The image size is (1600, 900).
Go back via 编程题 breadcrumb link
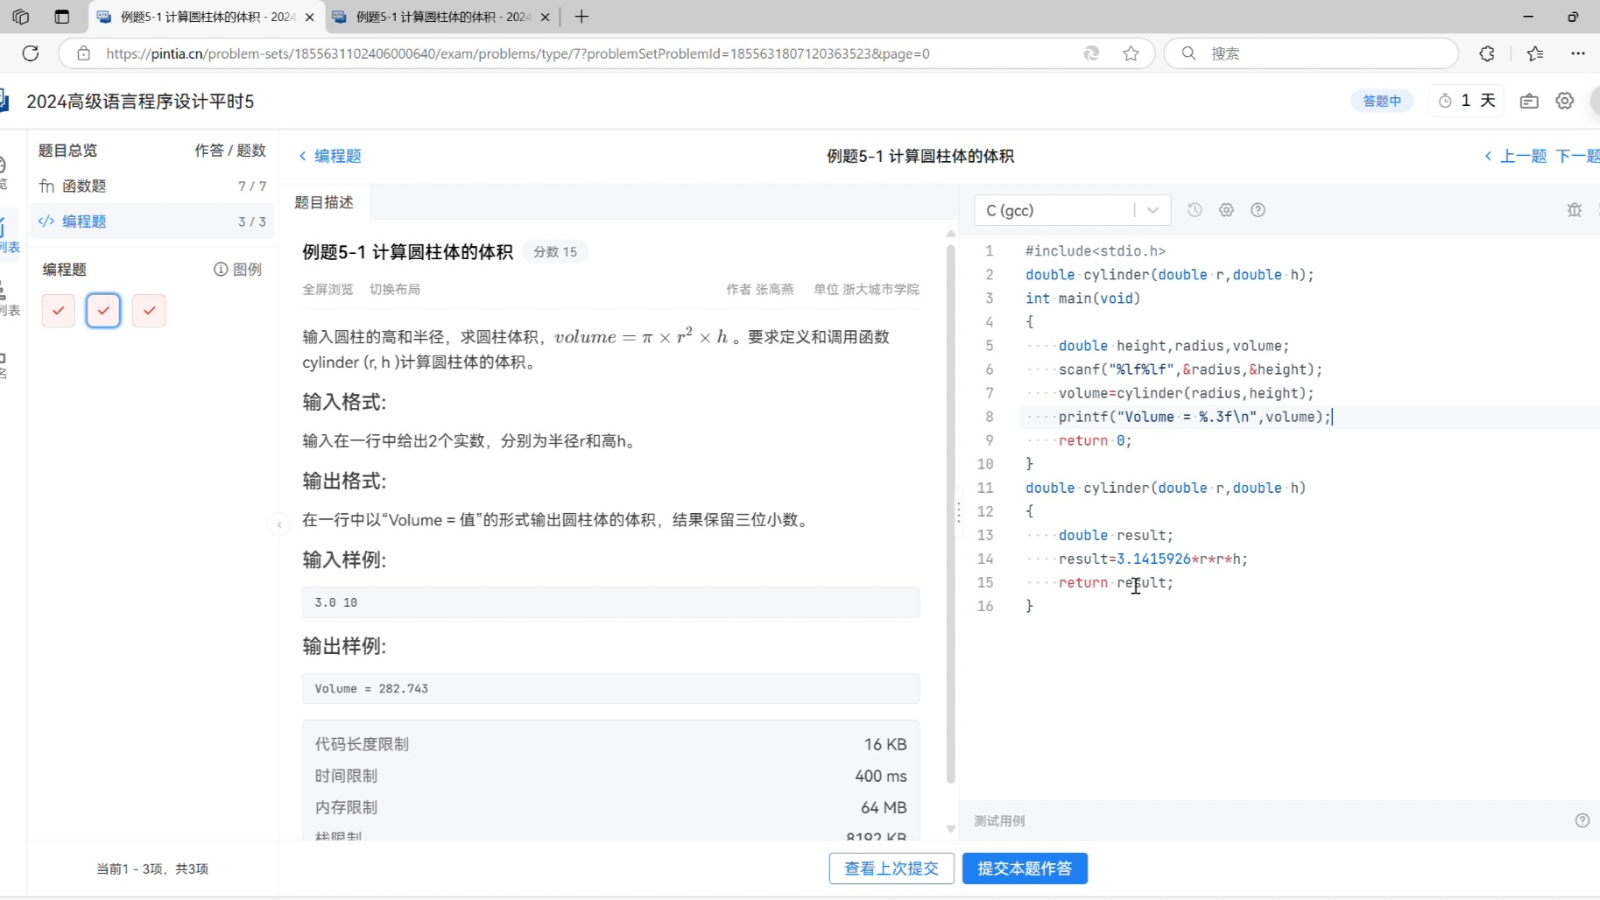click(x=330, y=156)
